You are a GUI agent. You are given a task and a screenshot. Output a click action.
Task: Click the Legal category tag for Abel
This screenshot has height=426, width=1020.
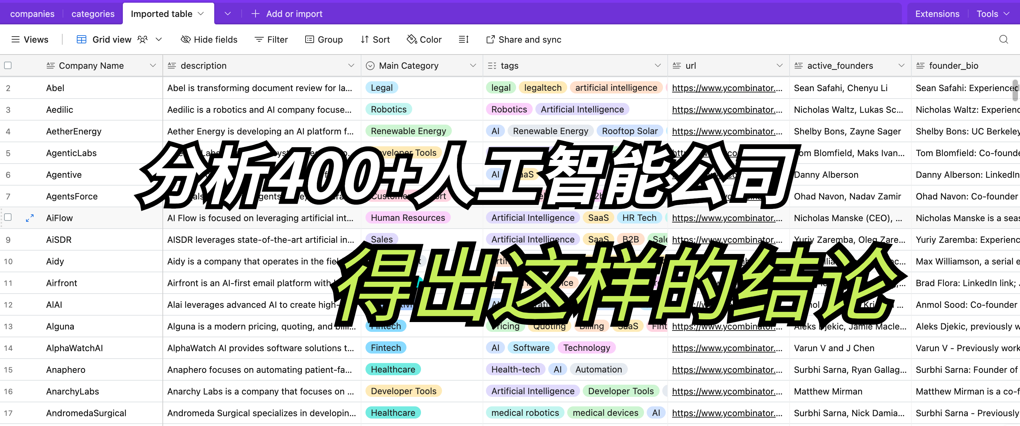coord(382,88)
